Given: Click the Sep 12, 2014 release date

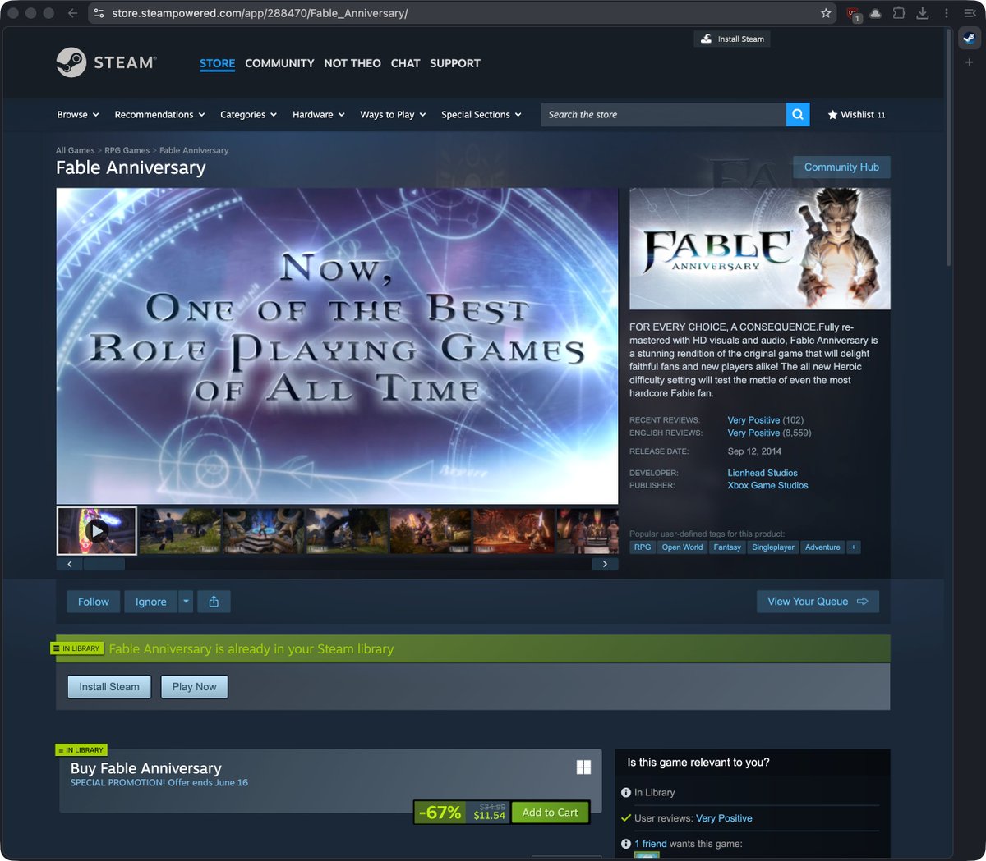Looking at the screenshot, I should pyautogui.click(x=754, y=451).
